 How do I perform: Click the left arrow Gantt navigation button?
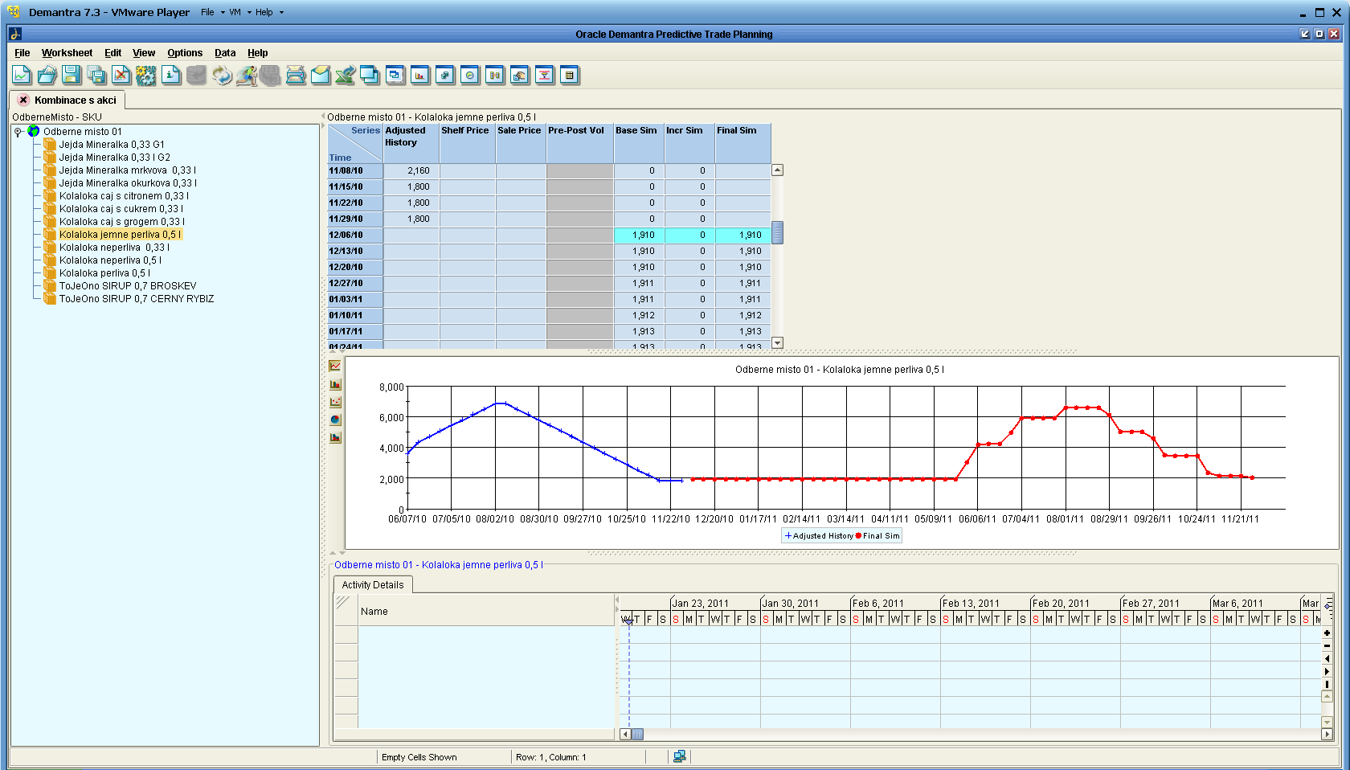[x=1327, y=658]
